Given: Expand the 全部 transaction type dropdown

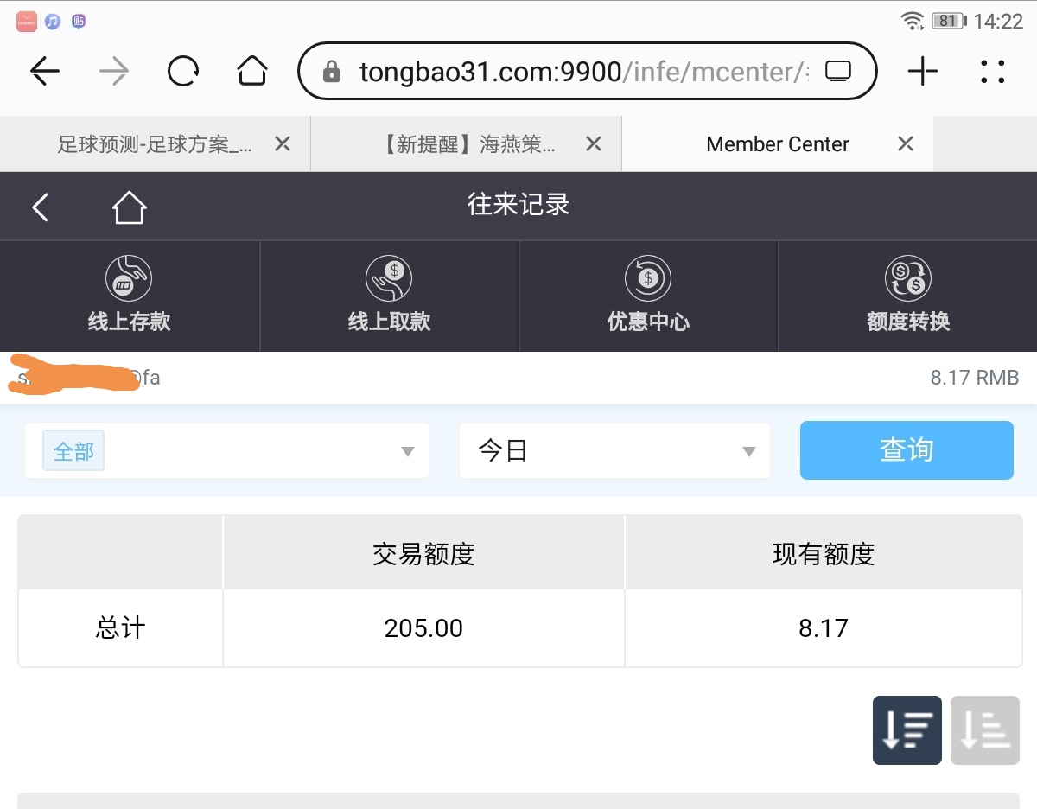Looking at the screenshot, I should tap(226, 451).
